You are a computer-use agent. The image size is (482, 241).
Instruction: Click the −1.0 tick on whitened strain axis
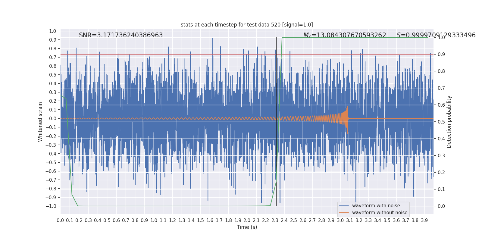point(51,206)
